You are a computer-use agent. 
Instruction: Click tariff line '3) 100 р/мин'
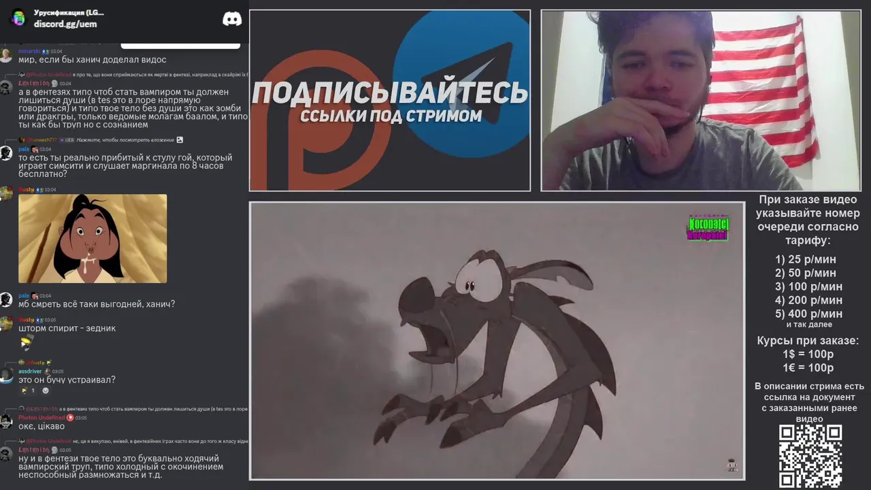(808, 287)
